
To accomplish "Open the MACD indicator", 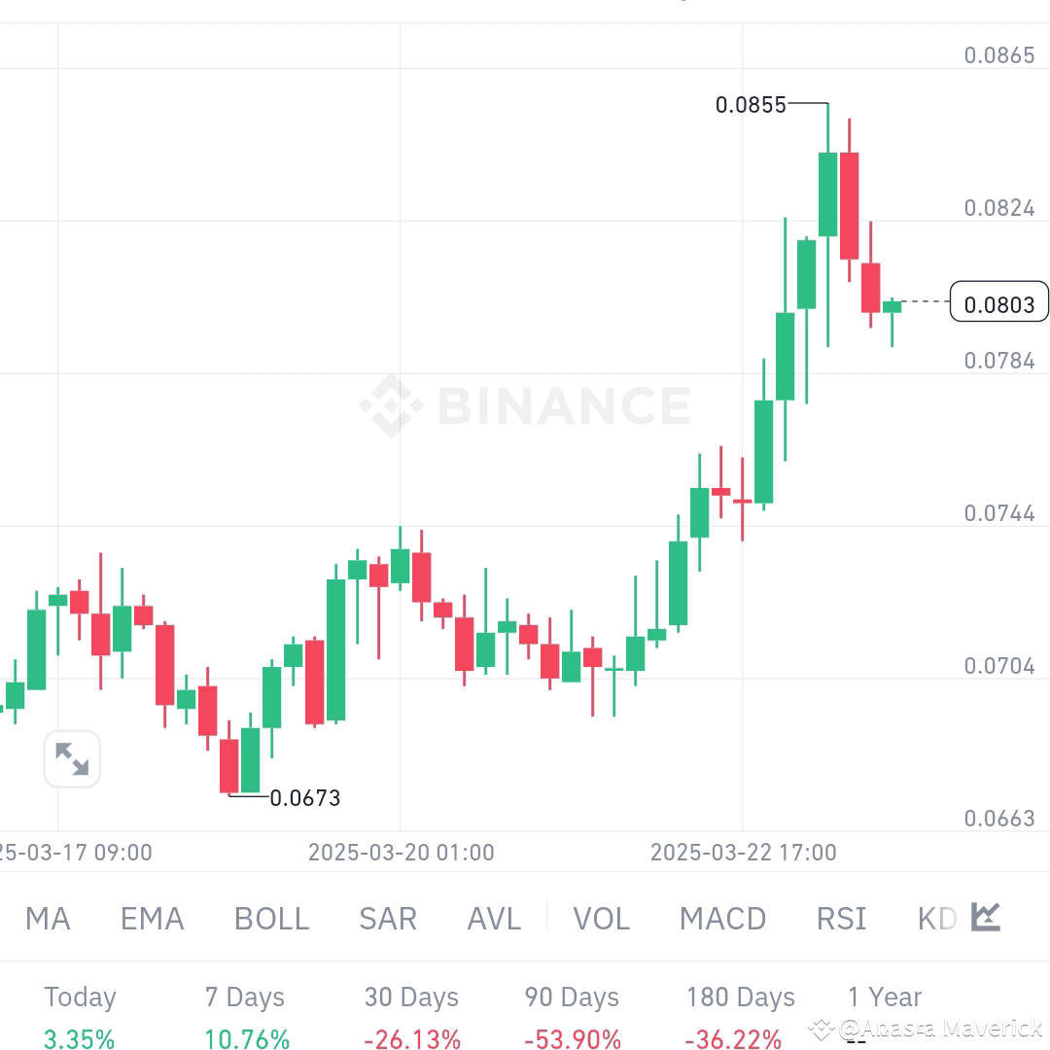I will [x=723, y=918].
